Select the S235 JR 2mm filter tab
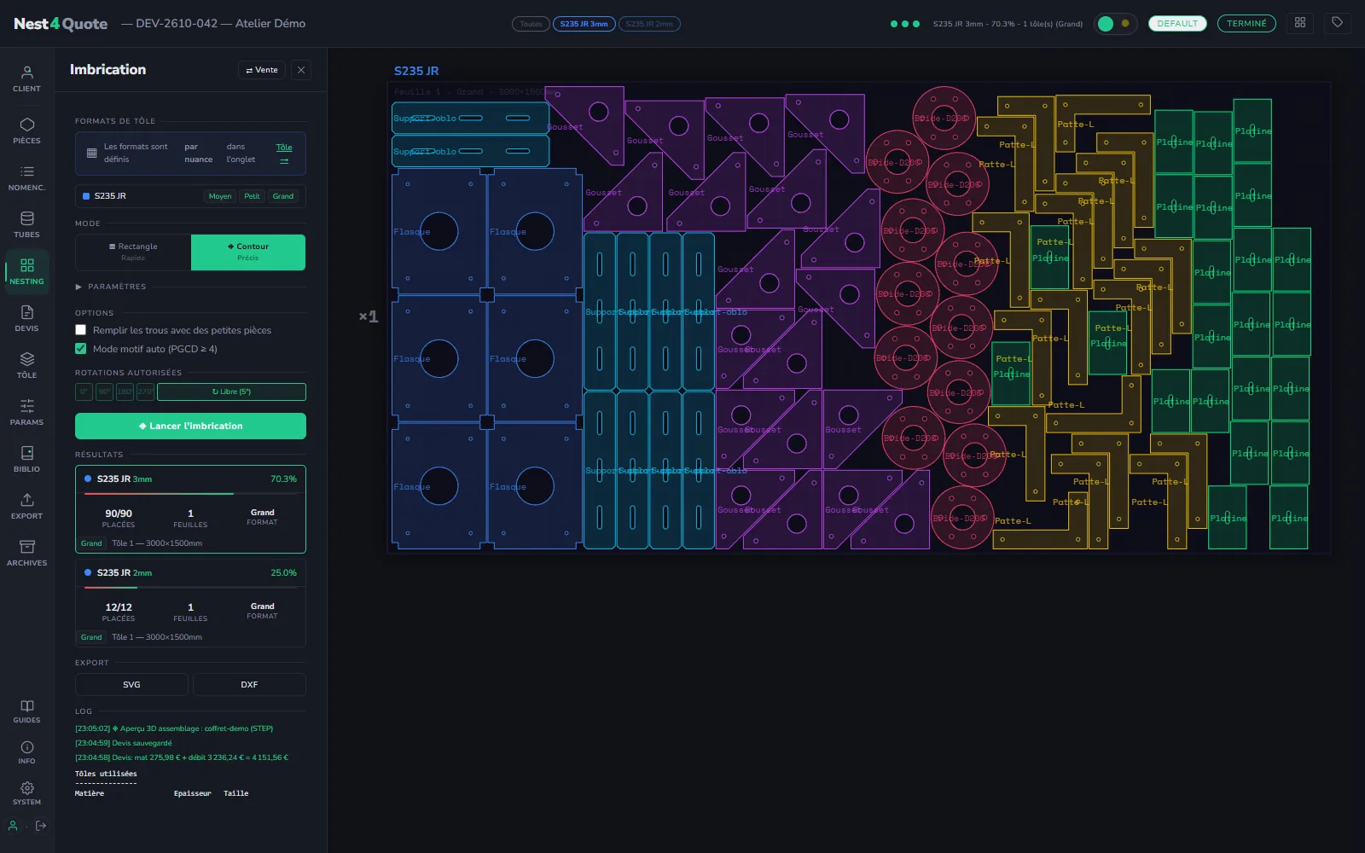This screenshot has width=1365, height=853. 649,24
